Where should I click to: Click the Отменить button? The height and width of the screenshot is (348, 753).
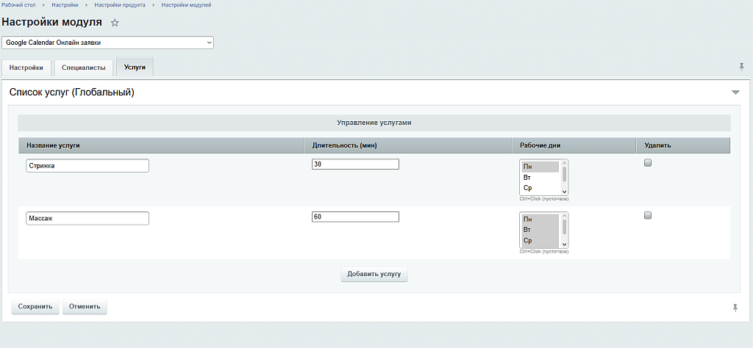(85, 306)
